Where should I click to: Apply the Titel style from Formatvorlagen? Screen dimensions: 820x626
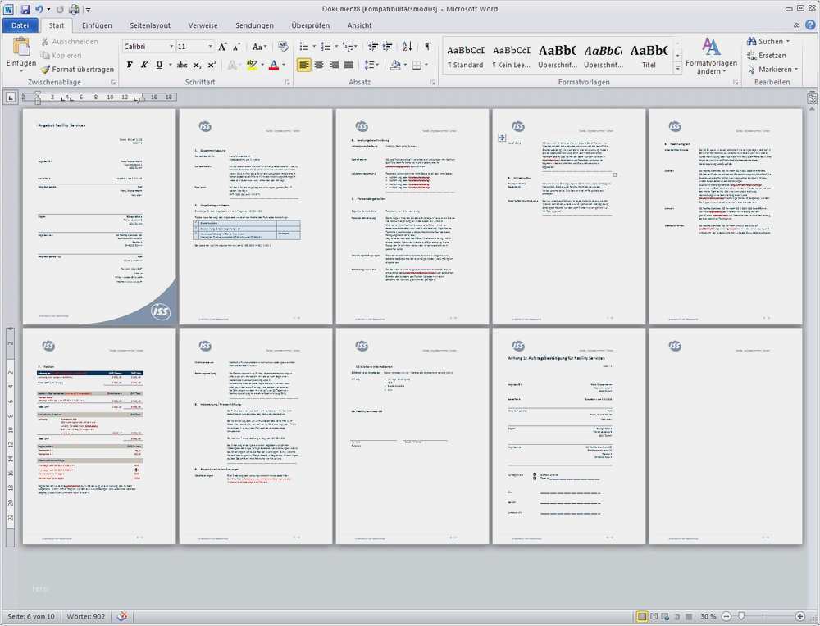coord(649,57)
